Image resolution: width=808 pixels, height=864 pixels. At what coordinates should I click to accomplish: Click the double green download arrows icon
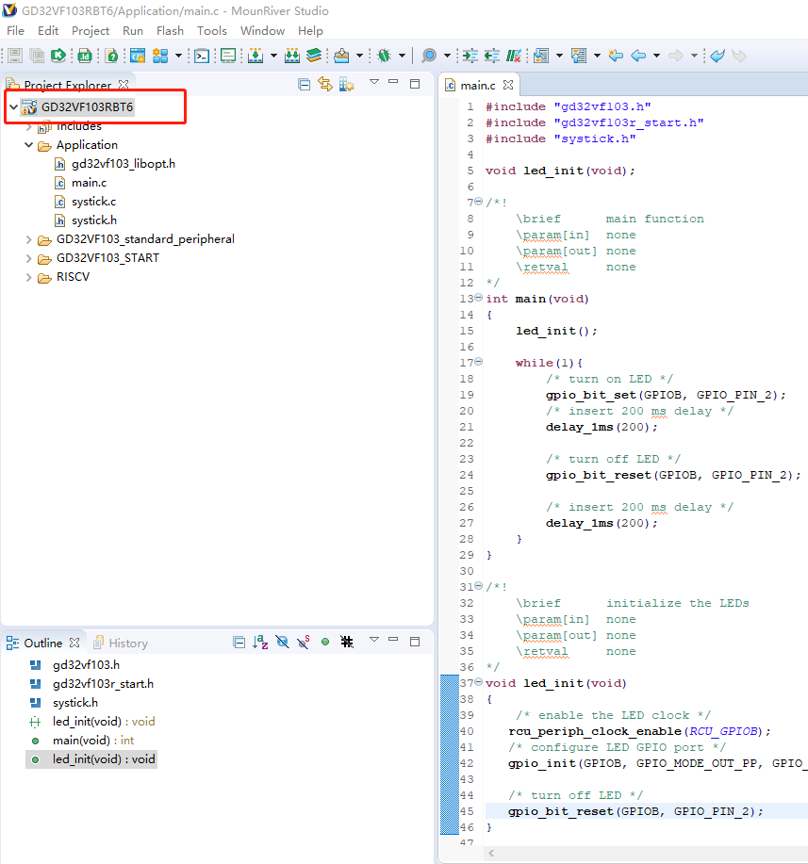click(x=292, y=56)
